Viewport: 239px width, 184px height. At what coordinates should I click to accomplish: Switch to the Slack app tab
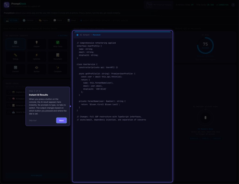(58, 20)
